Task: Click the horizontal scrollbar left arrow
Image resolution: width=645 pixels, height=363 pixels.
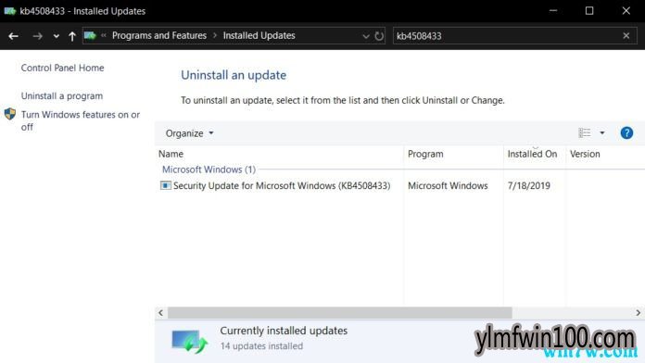Action: (x=161, y=313)
